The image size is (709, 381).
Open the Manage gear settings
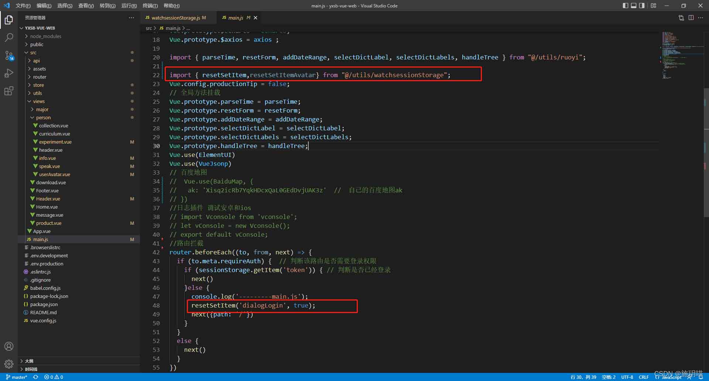click(x=9, y=364)
